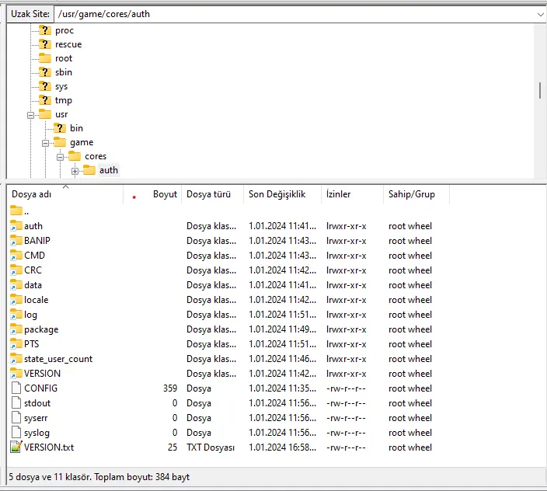547x491 pixels.
Task: Click the 'Uzak Site:' label
Action: pyautogui.click(x=30, y=14)
